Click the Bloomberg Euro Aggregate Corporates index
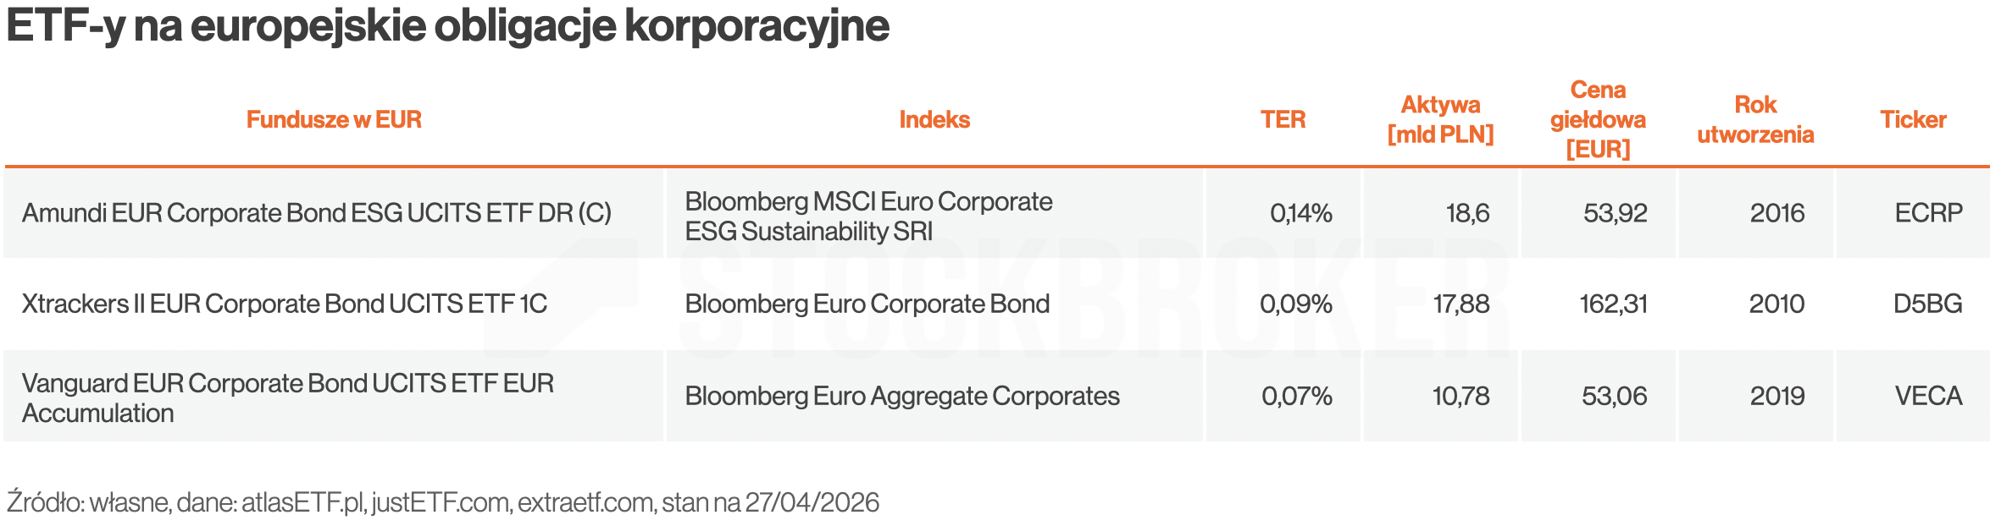 point(902,397)
